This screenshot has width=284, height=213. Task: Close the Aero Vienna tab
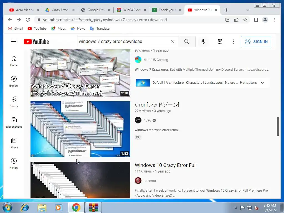pos(37,10)
